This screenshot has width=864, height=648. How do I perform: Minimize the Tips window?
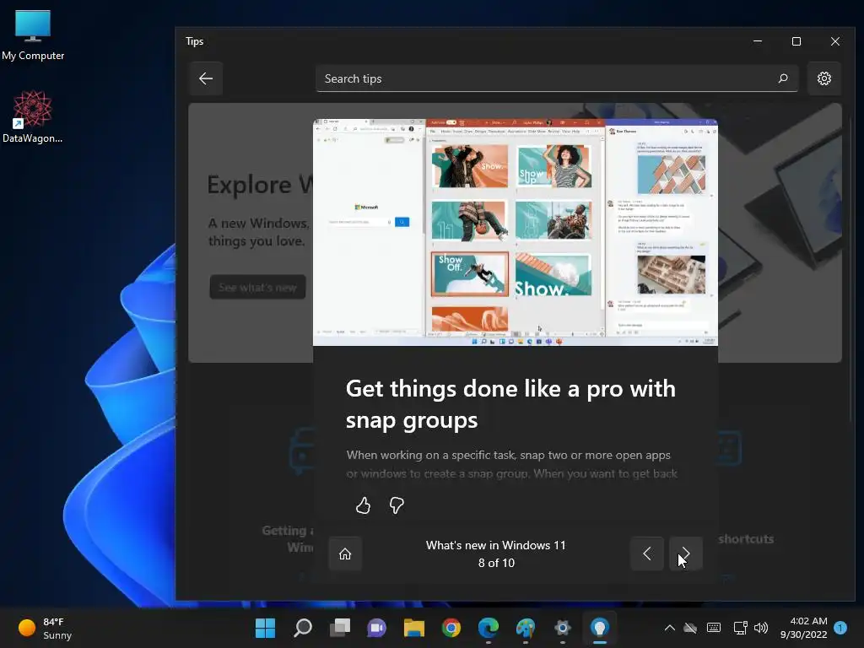click(x=758, y=41)
